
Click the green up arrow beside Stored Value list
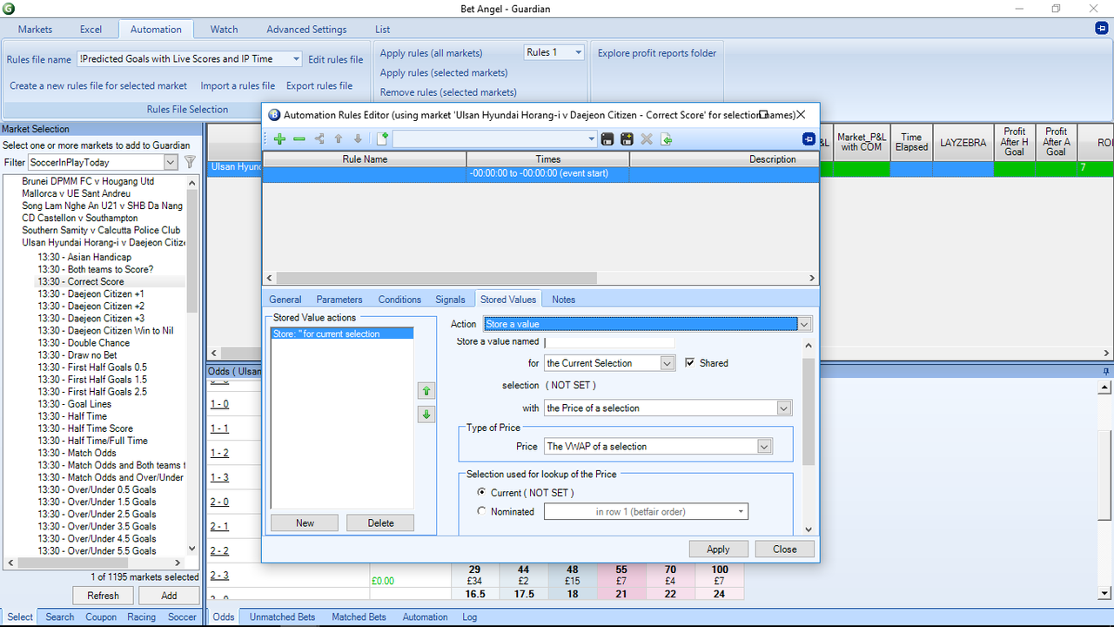click(426, 390)
